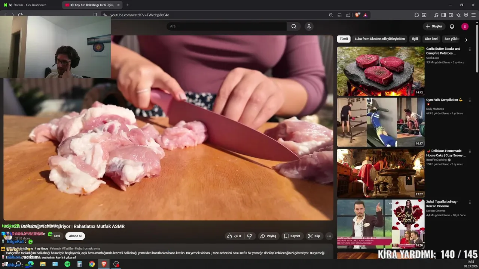
Task: Open options menu for Zuhal Topal'la İzdivaç
Action: 470,202
